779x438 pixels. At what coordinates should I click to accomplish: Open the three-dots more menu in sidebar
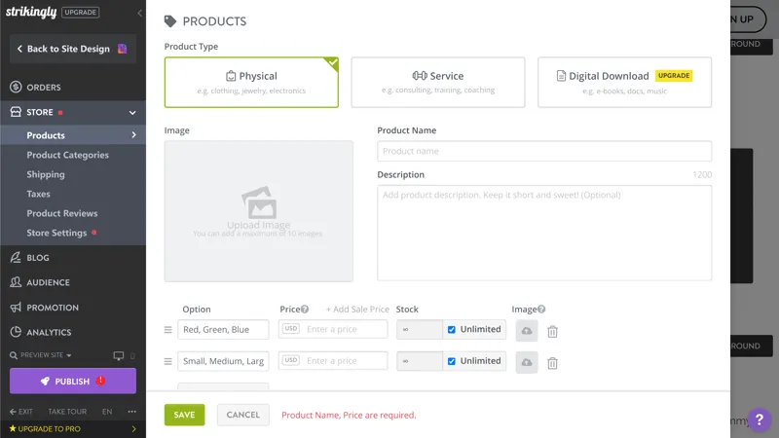[131, 412]
